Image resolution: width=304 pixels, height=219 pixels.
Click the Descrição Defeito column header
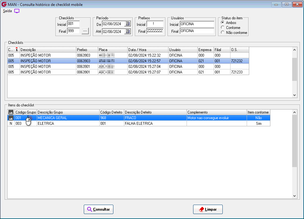[x=155, y=112]
